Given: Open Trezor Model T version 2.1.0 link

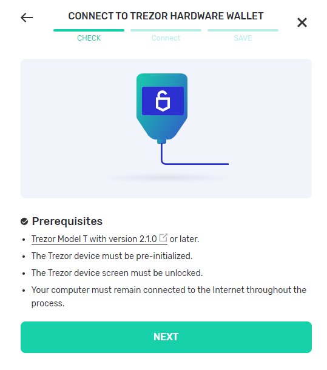Looking at the screenshot, I should [x=94, y=239].
